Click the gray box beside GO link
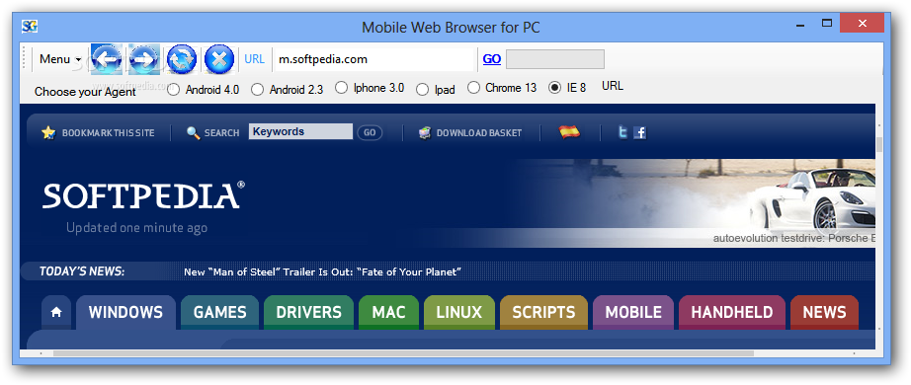This screenshot has height=385, width=911. 555,59
